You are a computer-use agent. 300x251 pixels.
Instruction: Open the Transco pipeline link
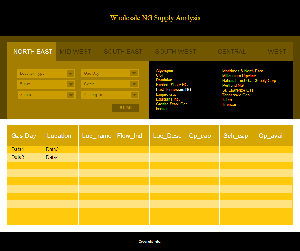[x=229, y=104]
